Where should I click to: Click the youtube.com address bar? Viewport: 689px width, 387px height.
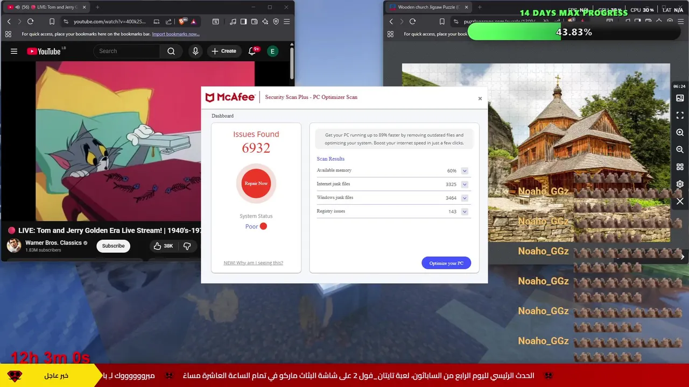(110, 21)
